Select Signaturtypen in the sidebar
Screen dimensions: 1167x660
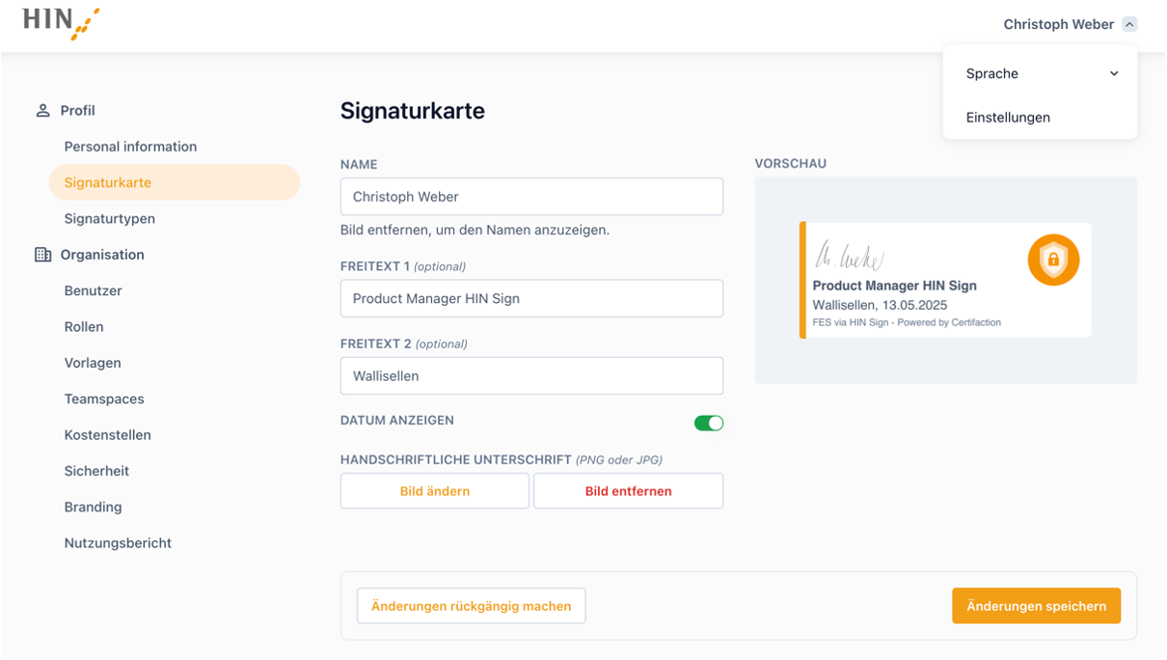(x=110, y=219)
